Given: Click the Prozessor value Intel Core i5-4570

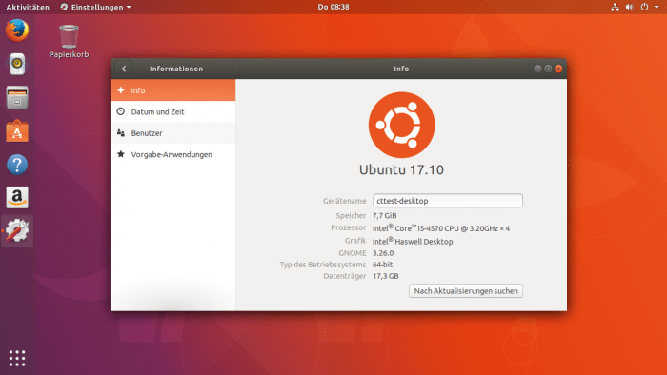Looking at the screenshot, I should coord(441,228).
